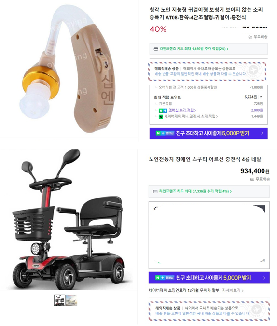
Task: Click the green Naver Pay money icon
Action: [161, 117]
